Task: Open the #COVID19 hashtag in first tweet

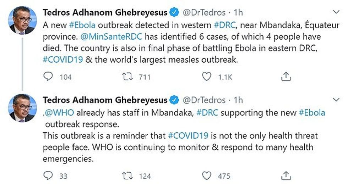Action: click(x=63, y=59)
